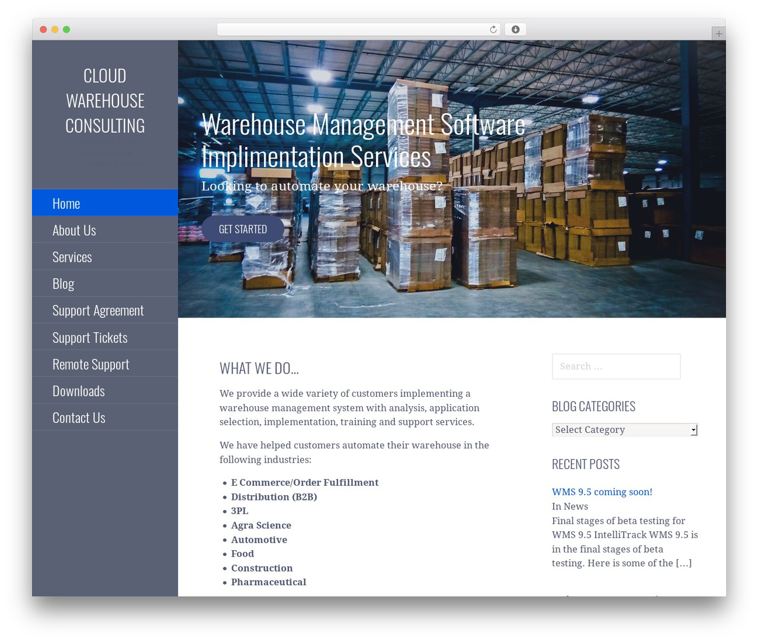Click the 'Distribution (B2B)' list item
The height and width of the screenshot is (642, 758).
(x=274, y=497)
